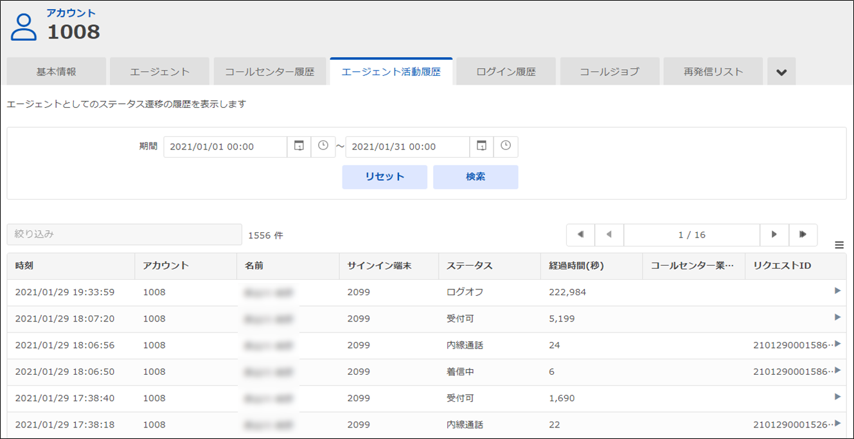Switch to コールセンター履歴 tab
This screenshot has height=439, width=854.
(x=270, y=71)
